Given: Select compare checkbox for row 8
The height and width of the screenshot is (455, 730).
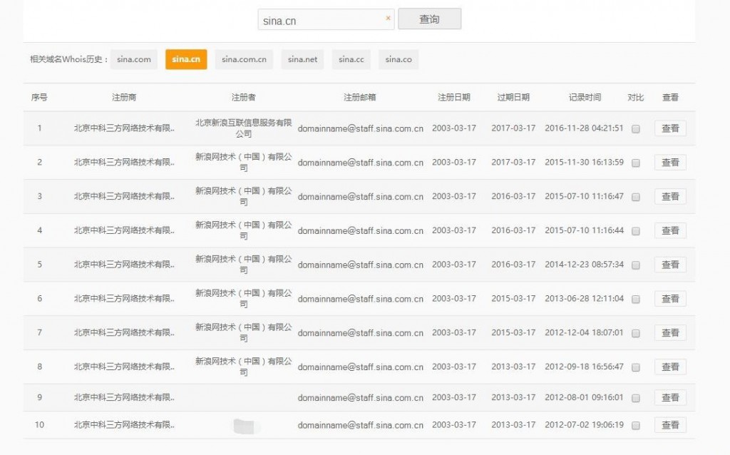Looking at the screenshot, I should tap(635, 367).
